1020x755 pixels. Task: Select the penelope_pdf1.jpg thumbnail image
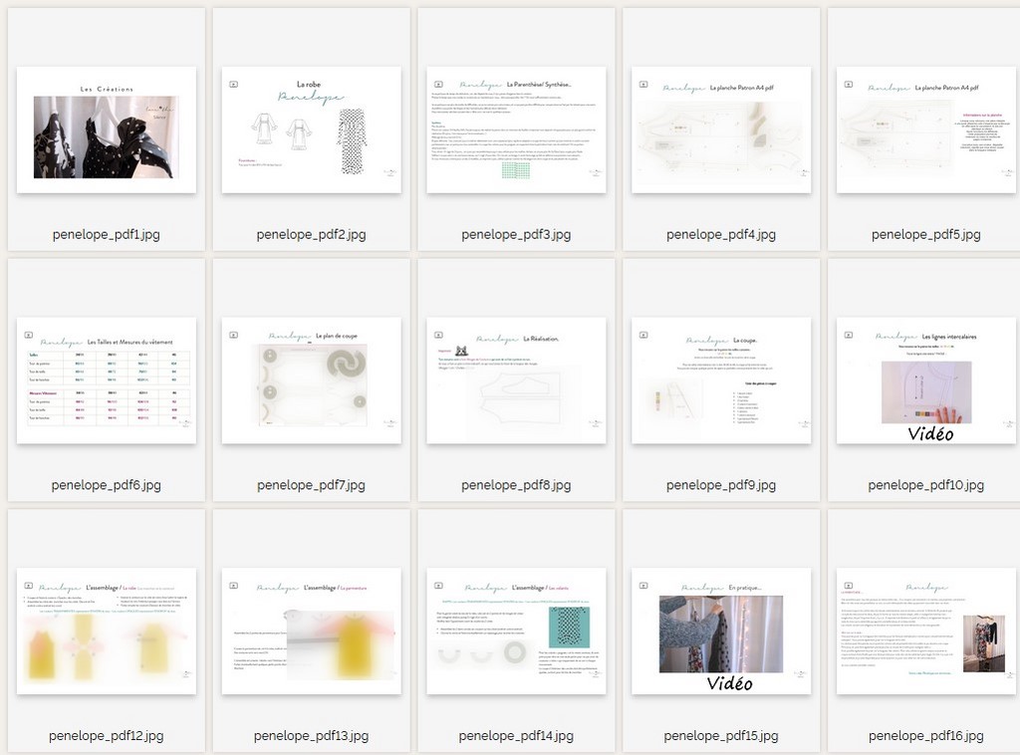click(x=107, y=129)
